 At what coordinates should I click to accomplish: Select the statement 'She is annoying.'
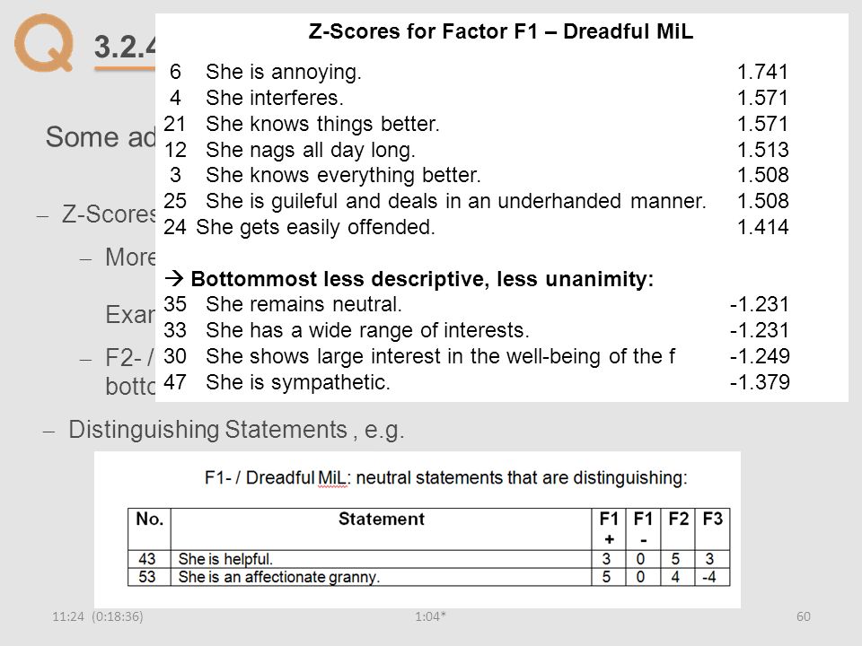coord(283,72)
